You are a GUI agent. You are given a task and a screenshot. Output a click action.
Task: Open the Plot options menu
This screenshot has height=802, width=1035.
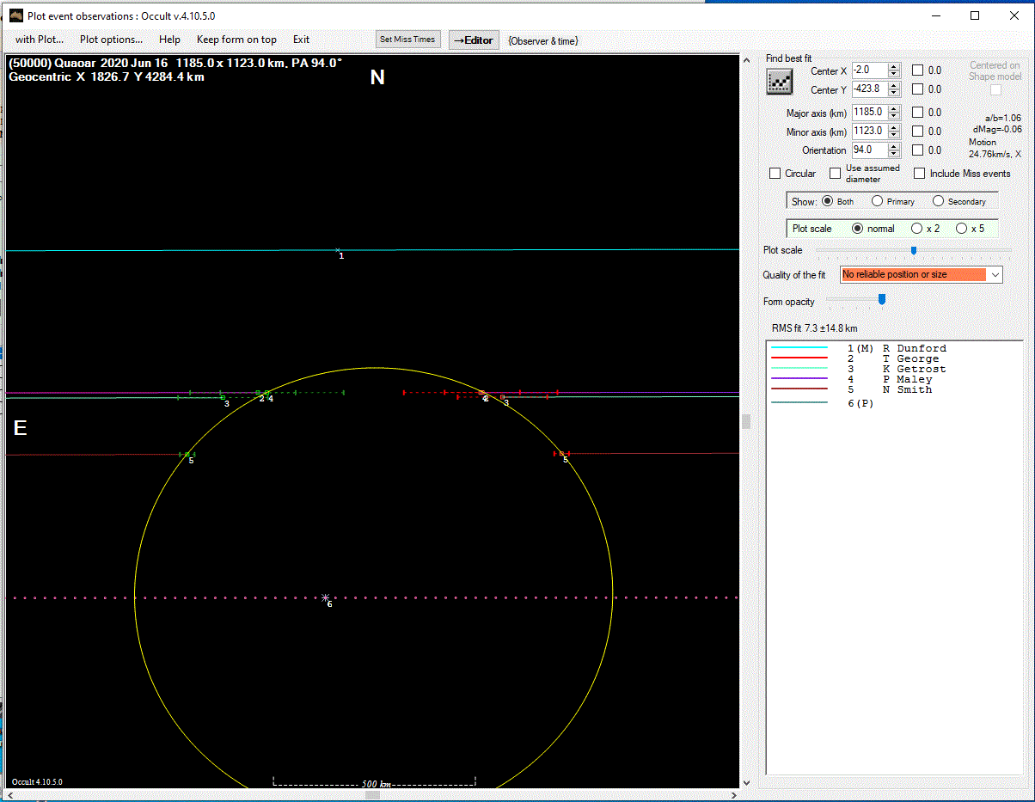(x=111, y=40)
